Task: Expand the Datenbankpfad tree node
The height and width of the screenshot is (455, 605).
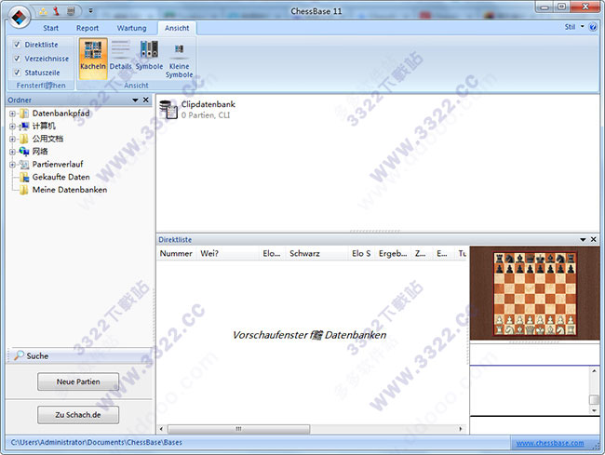Action: 12,114
